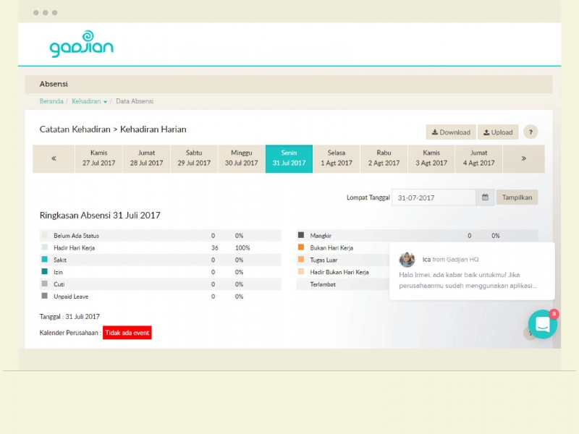Click the Ringkasan Absensi 31 Juli 2017 heading

tap(100, 215)
